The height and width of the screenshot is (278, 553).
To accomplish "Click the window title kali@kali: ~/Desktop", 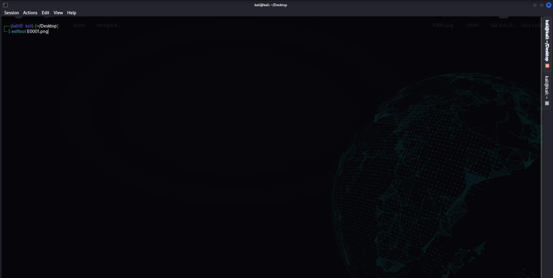I will [x=271, y=5].
